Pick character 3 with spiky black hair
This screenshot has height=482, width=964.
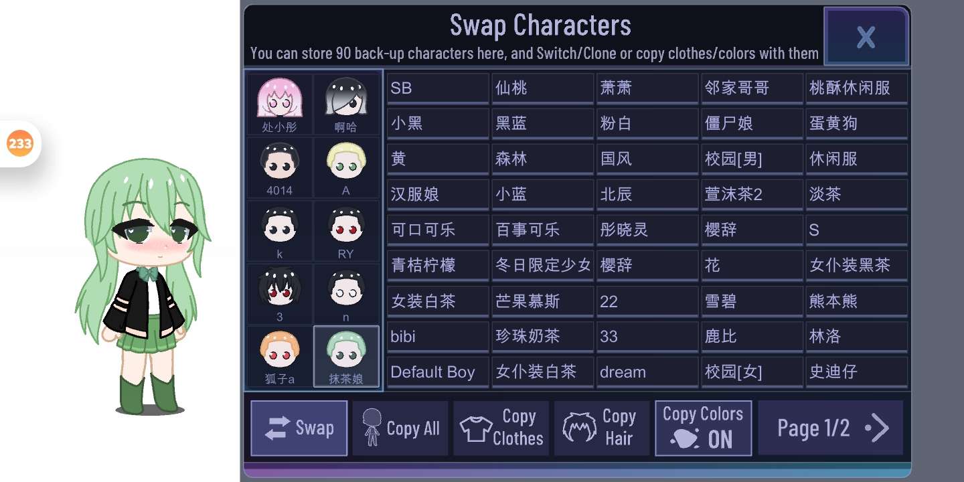tap(279, 294)
